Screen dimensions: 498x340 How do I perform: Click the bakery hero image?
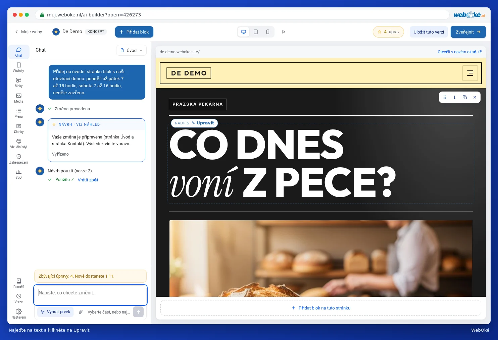point(321,258)
